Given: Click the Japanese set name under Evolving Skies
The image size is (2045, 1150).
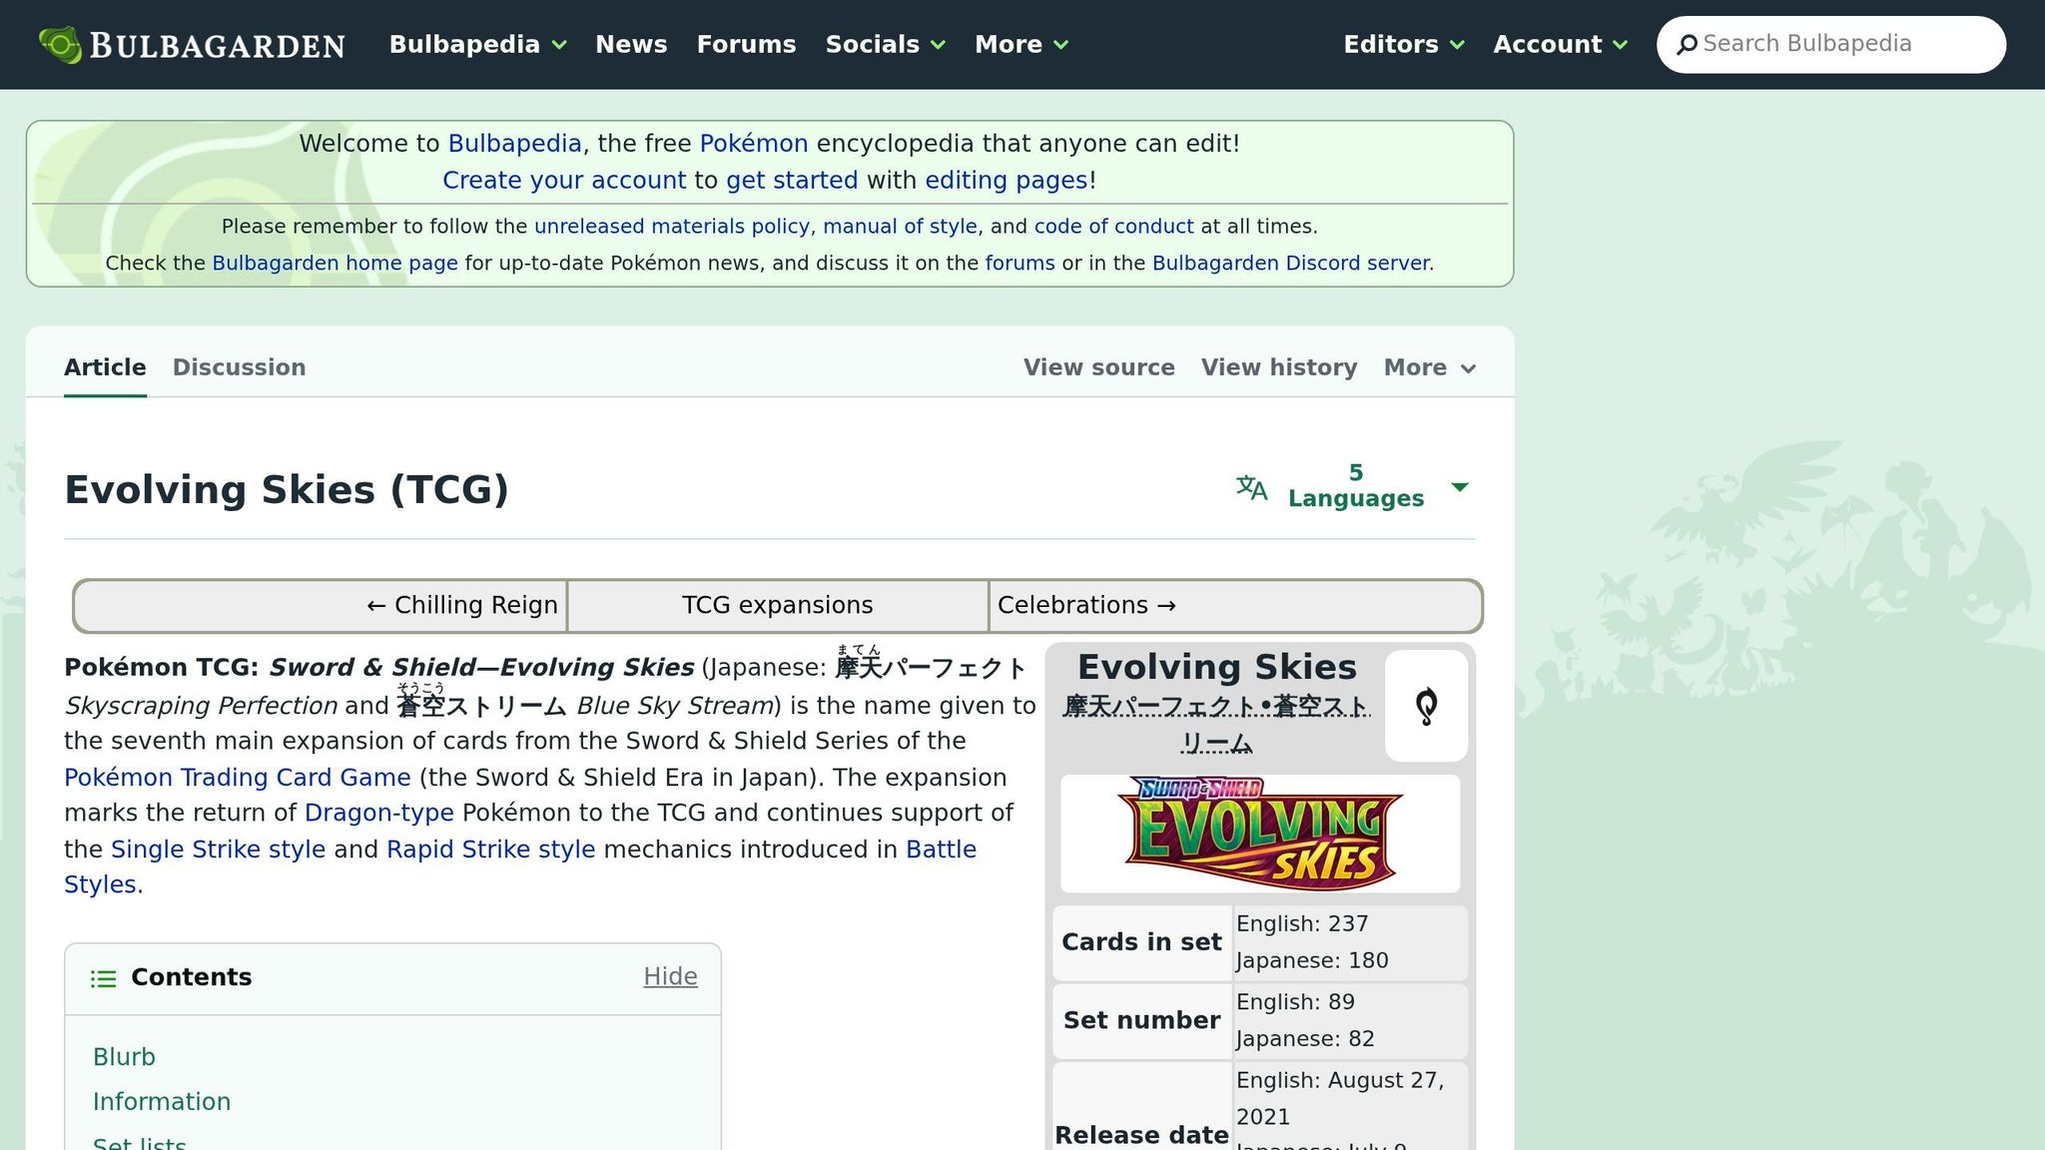Looking at the screenshot, I should [1216, 725].
